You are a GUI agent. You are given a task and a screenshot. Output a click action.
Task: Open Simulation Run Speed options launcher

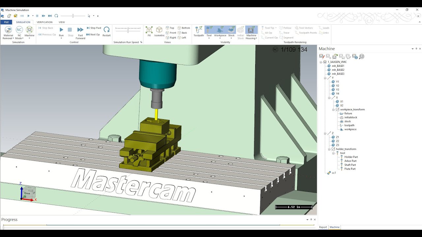click(141, 42)
